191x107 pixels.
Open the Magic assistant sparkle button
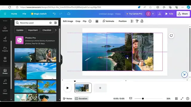point(184,75)
